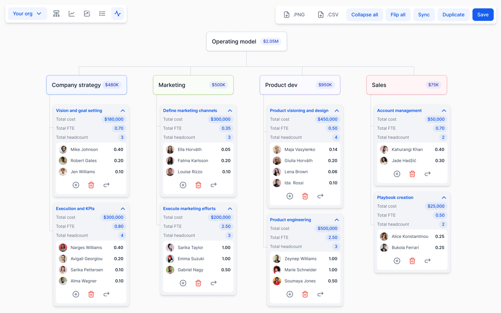The image size is (501, 313).
Task: Click the activity pulse view icon
Action: (x=118, y=14)
